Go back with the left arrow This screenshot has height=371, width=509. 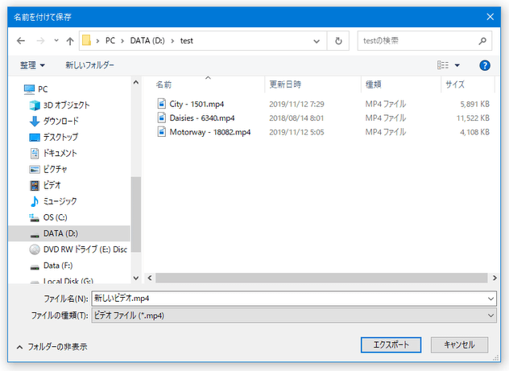pyautogui.click(x=21, y=41)
